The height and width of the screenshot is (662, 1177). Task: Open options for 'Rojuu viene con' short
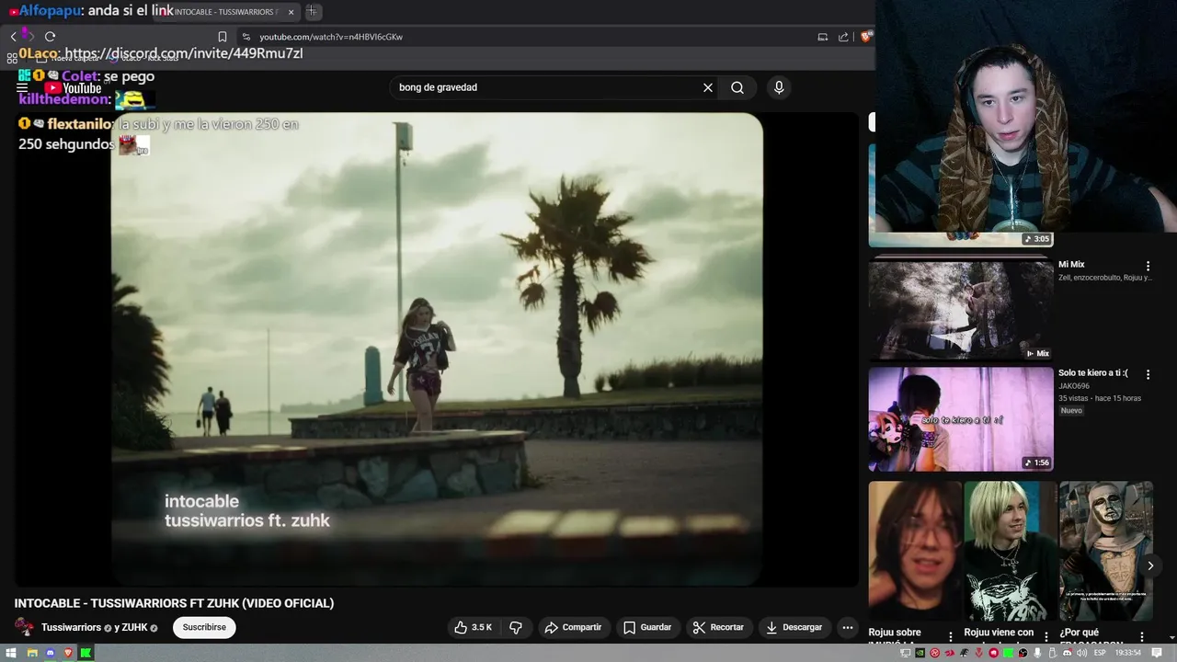(x=1046, y=636)
